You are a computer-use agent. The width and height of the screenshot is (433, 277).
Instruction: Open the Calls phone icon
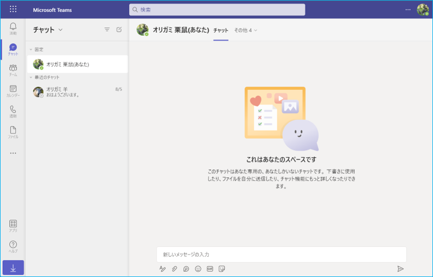click(13, 111)
